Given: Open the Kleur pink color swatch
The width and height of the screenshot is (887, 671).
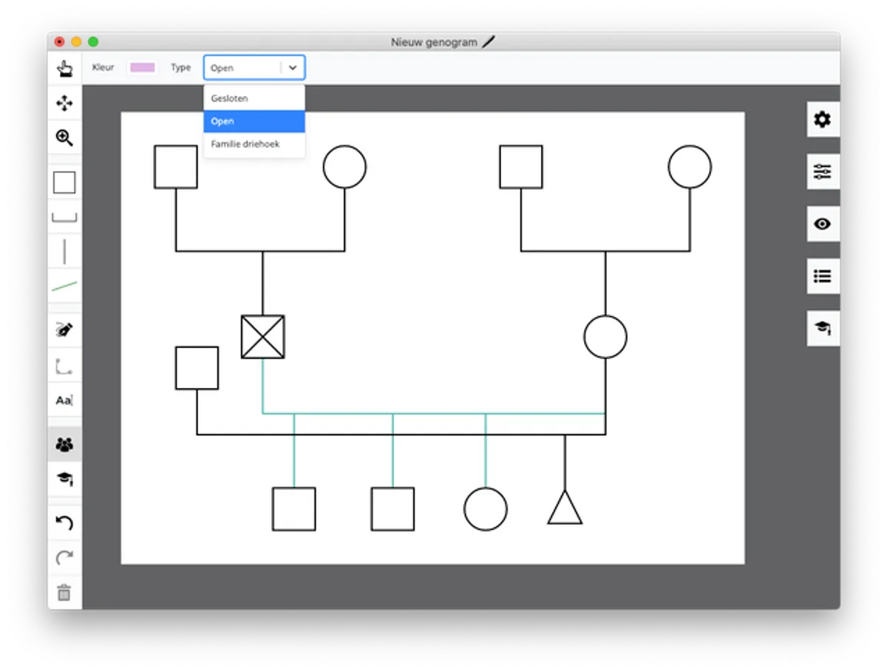Looking at the screenshot, I should (x=143, y=67).
